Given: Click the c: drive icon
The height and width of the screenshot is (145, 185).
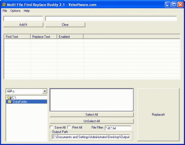Looking at the screenshot, I should click(x=9, y=91).
